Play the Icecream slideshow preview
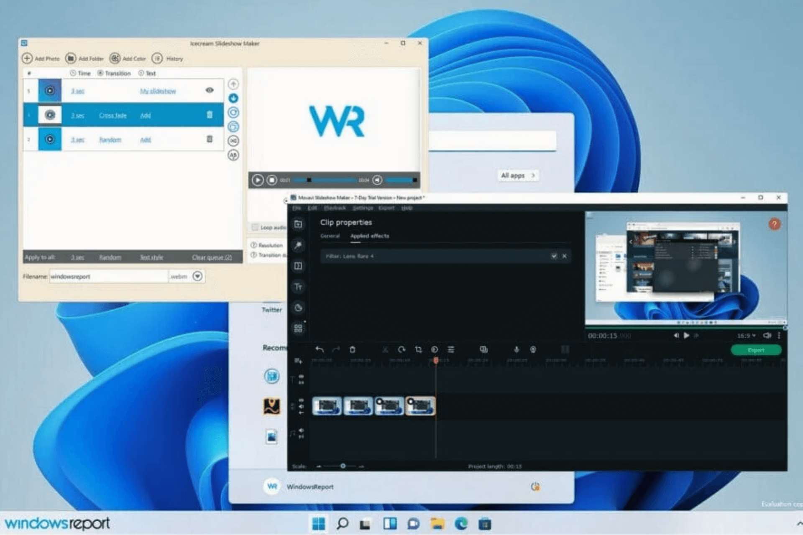The height and width of the screenshot is (535, 803). 258,180
